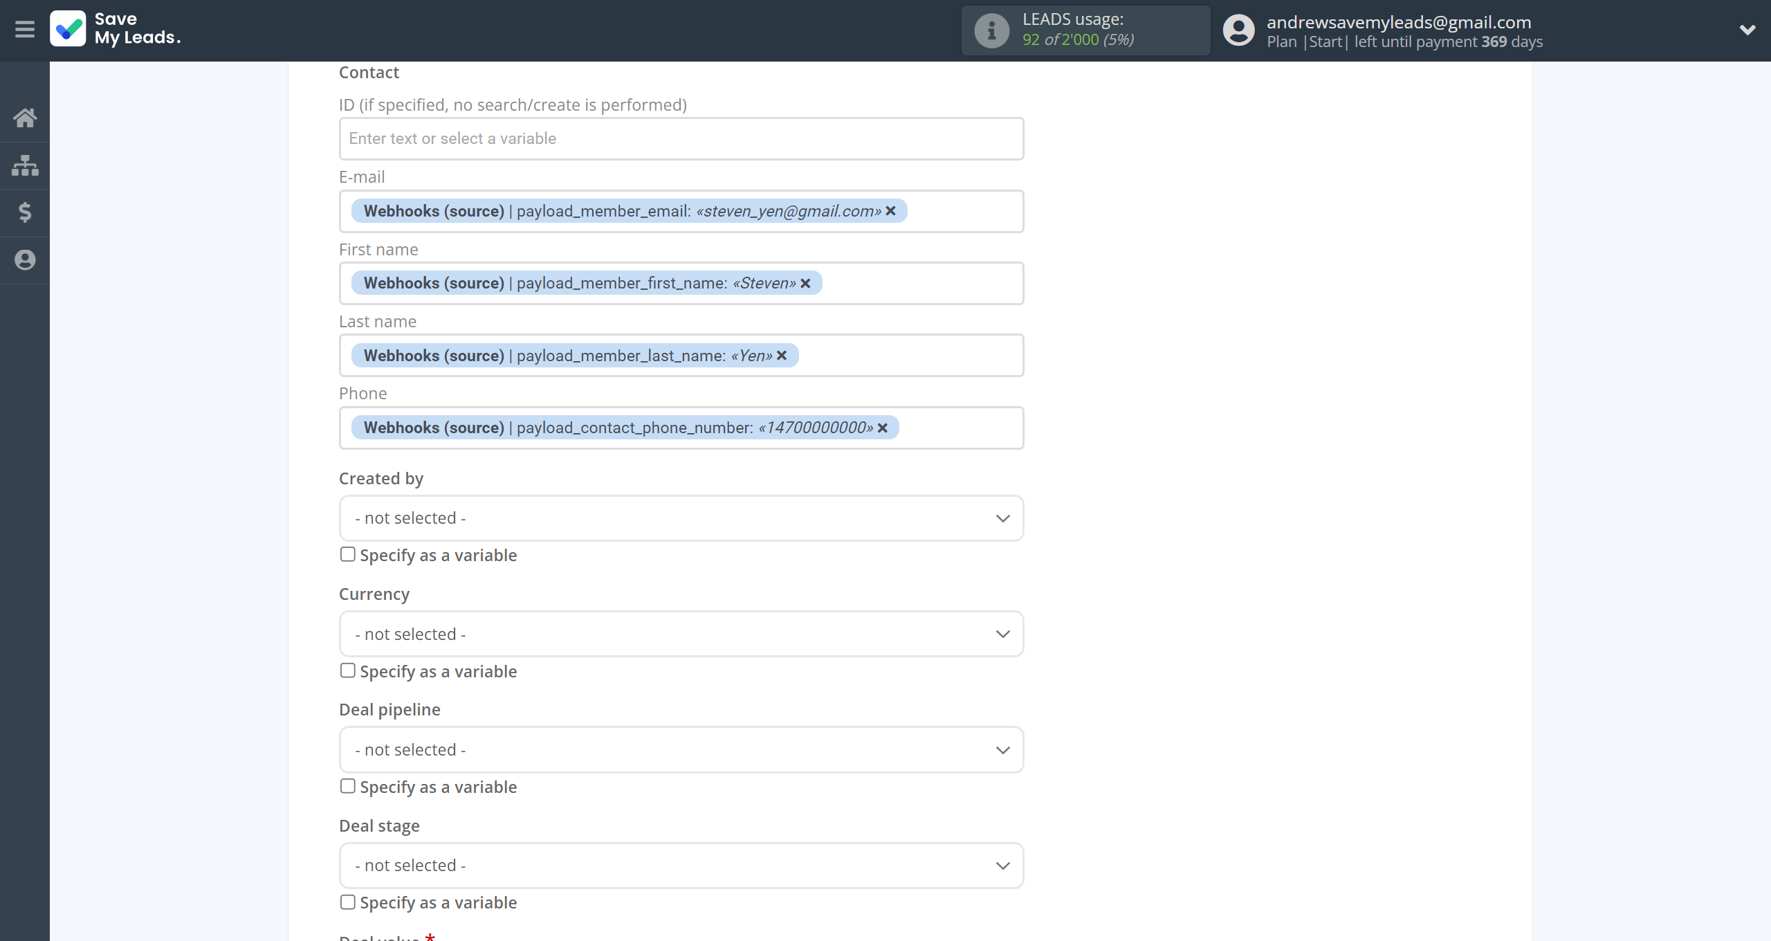Remove the payload_member_last_name variable tag
1771x941 pixels.
pyautogui.click(x=782, y=356)
